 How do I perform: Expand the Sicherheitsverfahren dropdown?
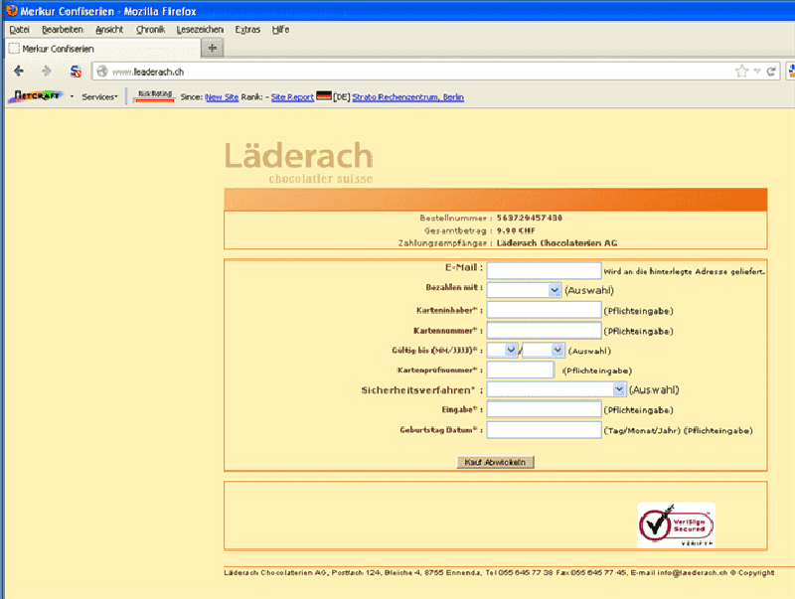556,389
